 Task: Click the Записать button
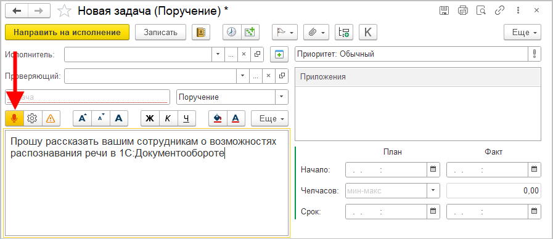coord(160,33)
